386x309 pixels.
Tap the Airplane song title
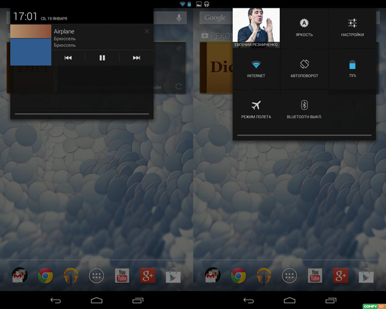click(64, 31)
